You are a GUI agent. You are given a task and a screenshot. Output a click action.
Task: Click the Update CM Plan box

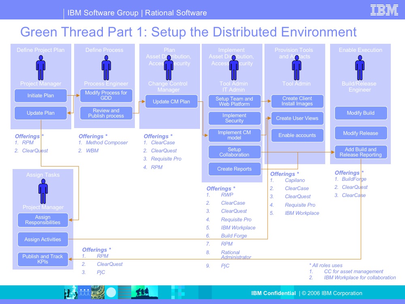(171, 101)
